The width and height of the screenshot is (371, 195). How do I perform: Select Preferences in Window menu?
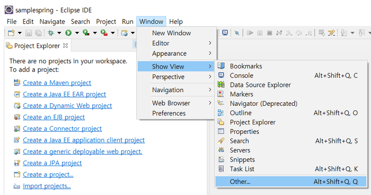coord(176,113)
